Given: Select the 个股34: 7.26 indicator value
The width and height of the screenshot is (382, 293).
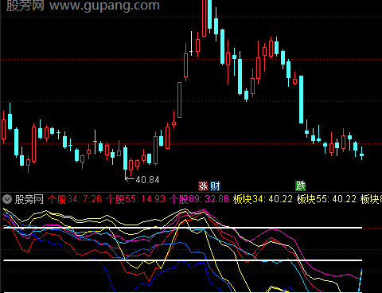Looking at the screenshot, I should pyautogui.click(x=75, y=199).
